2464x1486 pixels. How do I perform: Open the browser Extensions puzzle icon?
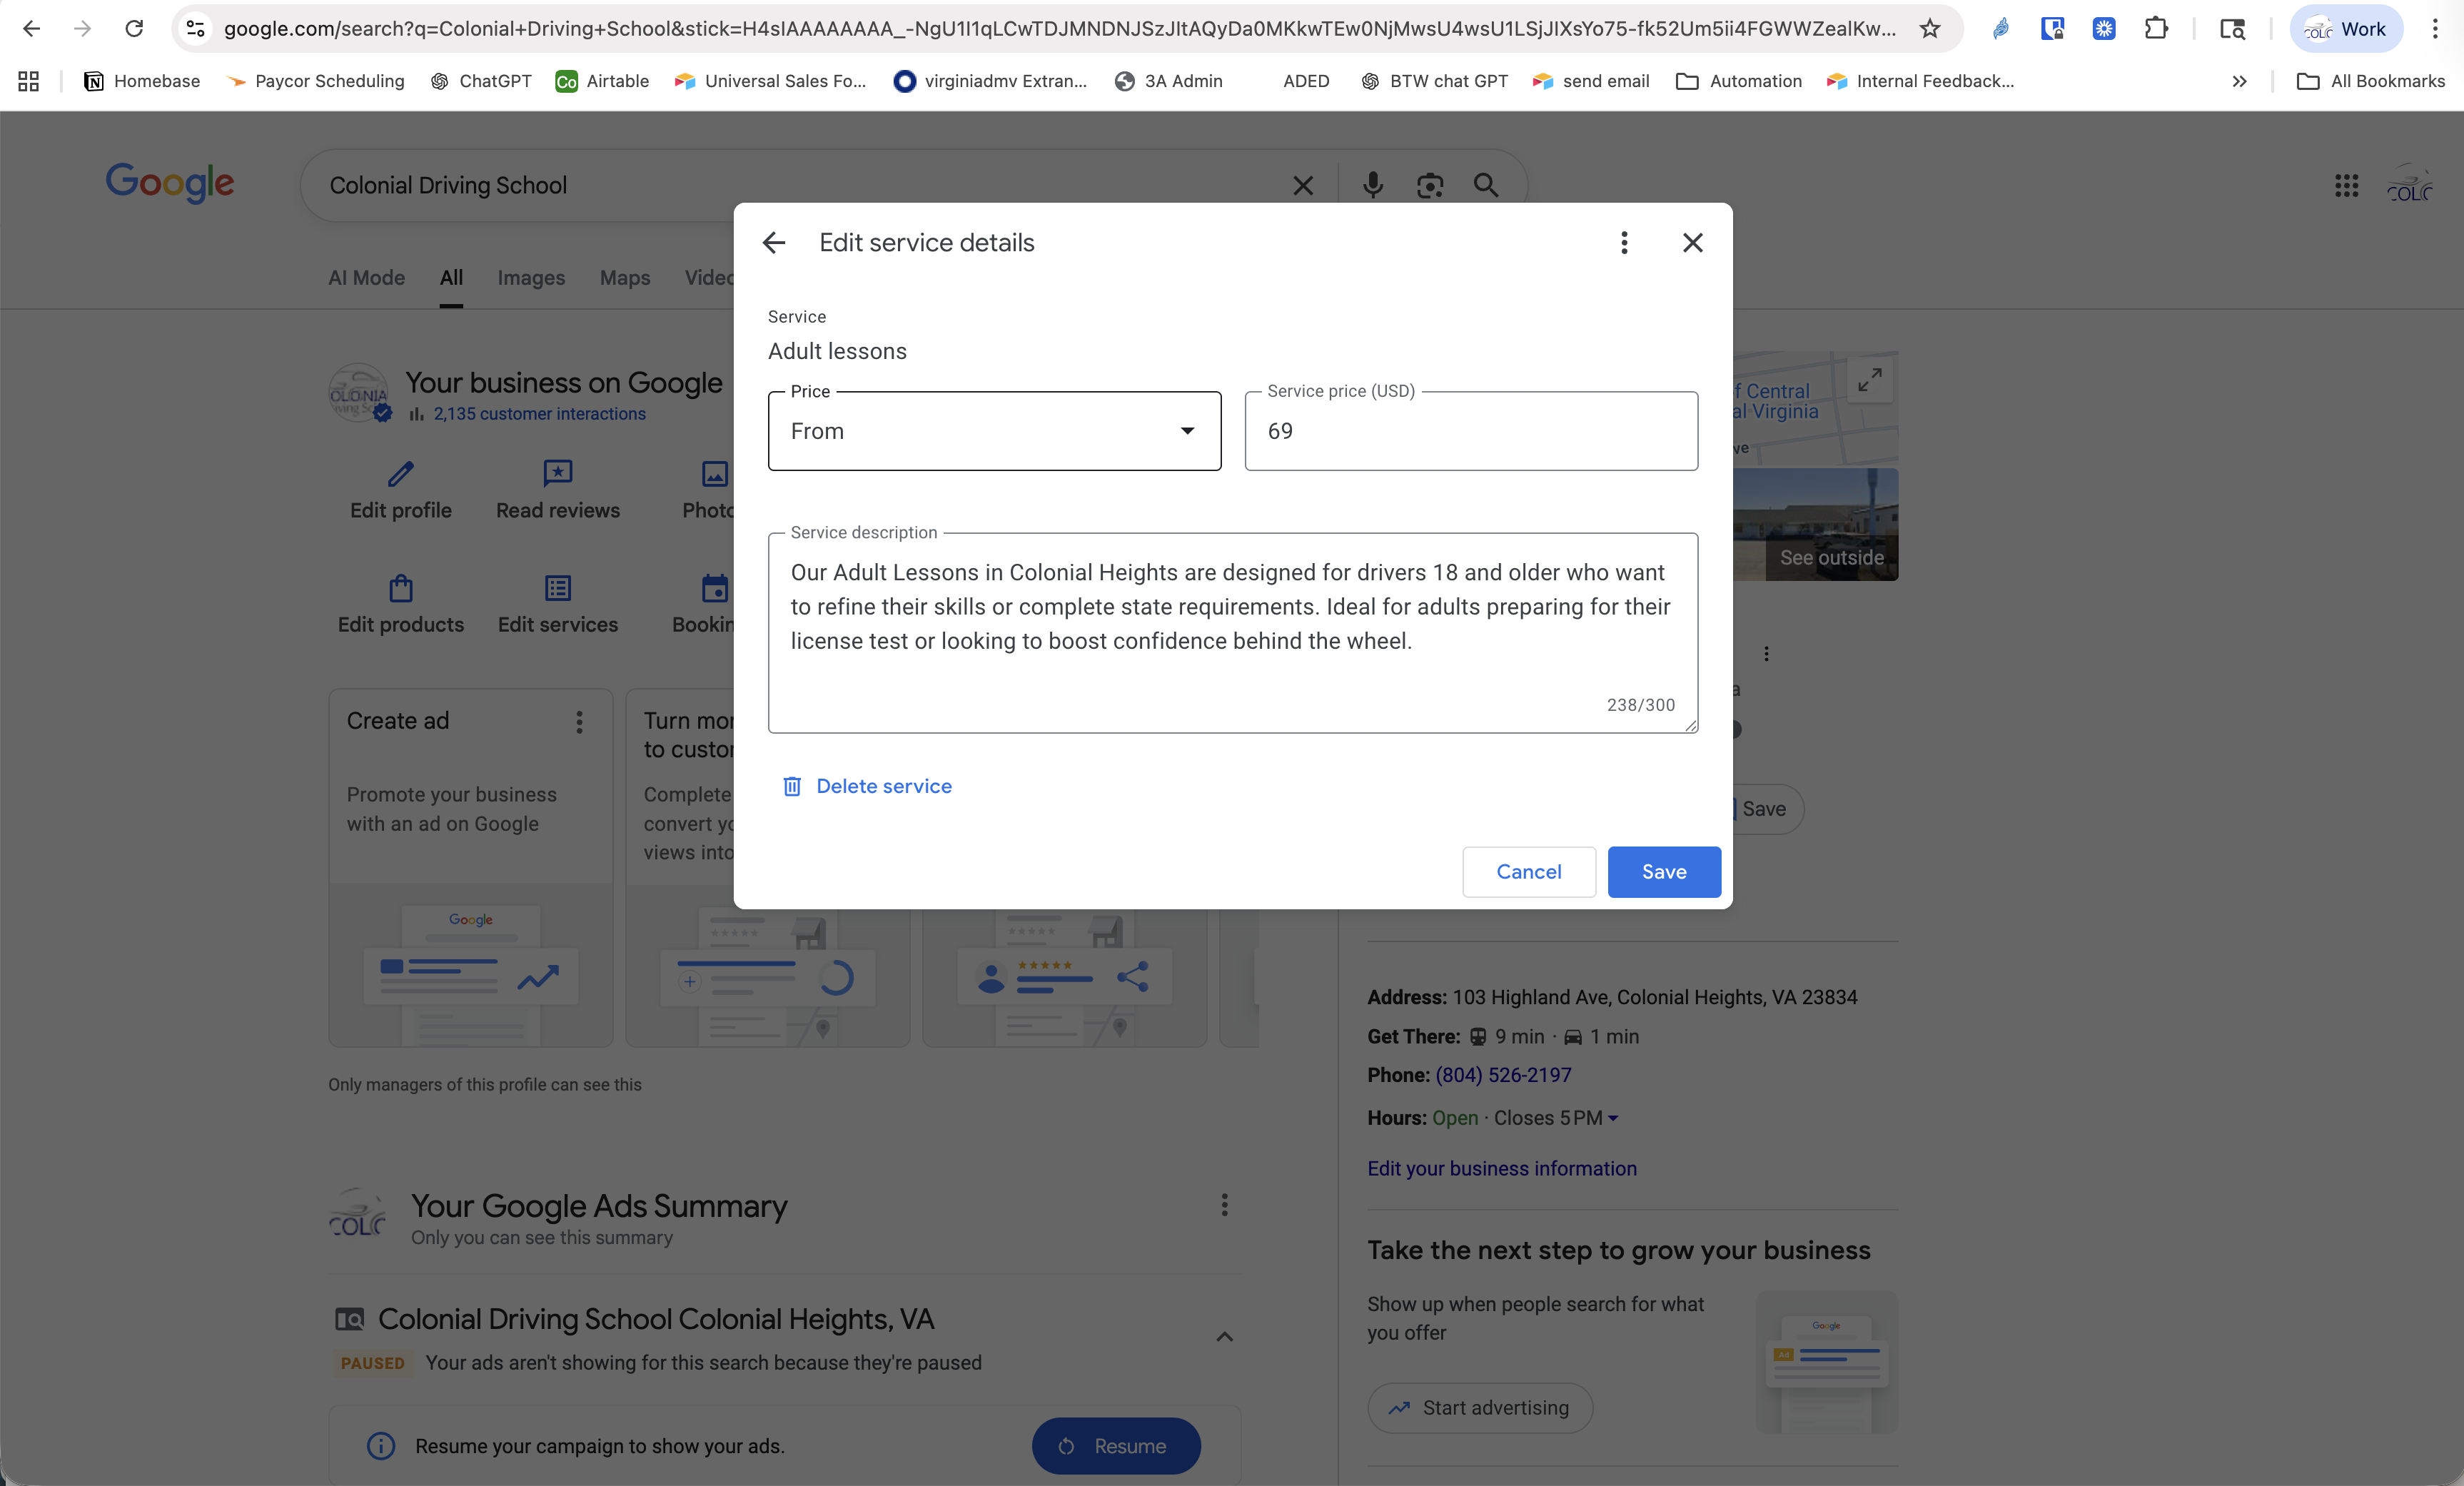[x=2155, y=29]
